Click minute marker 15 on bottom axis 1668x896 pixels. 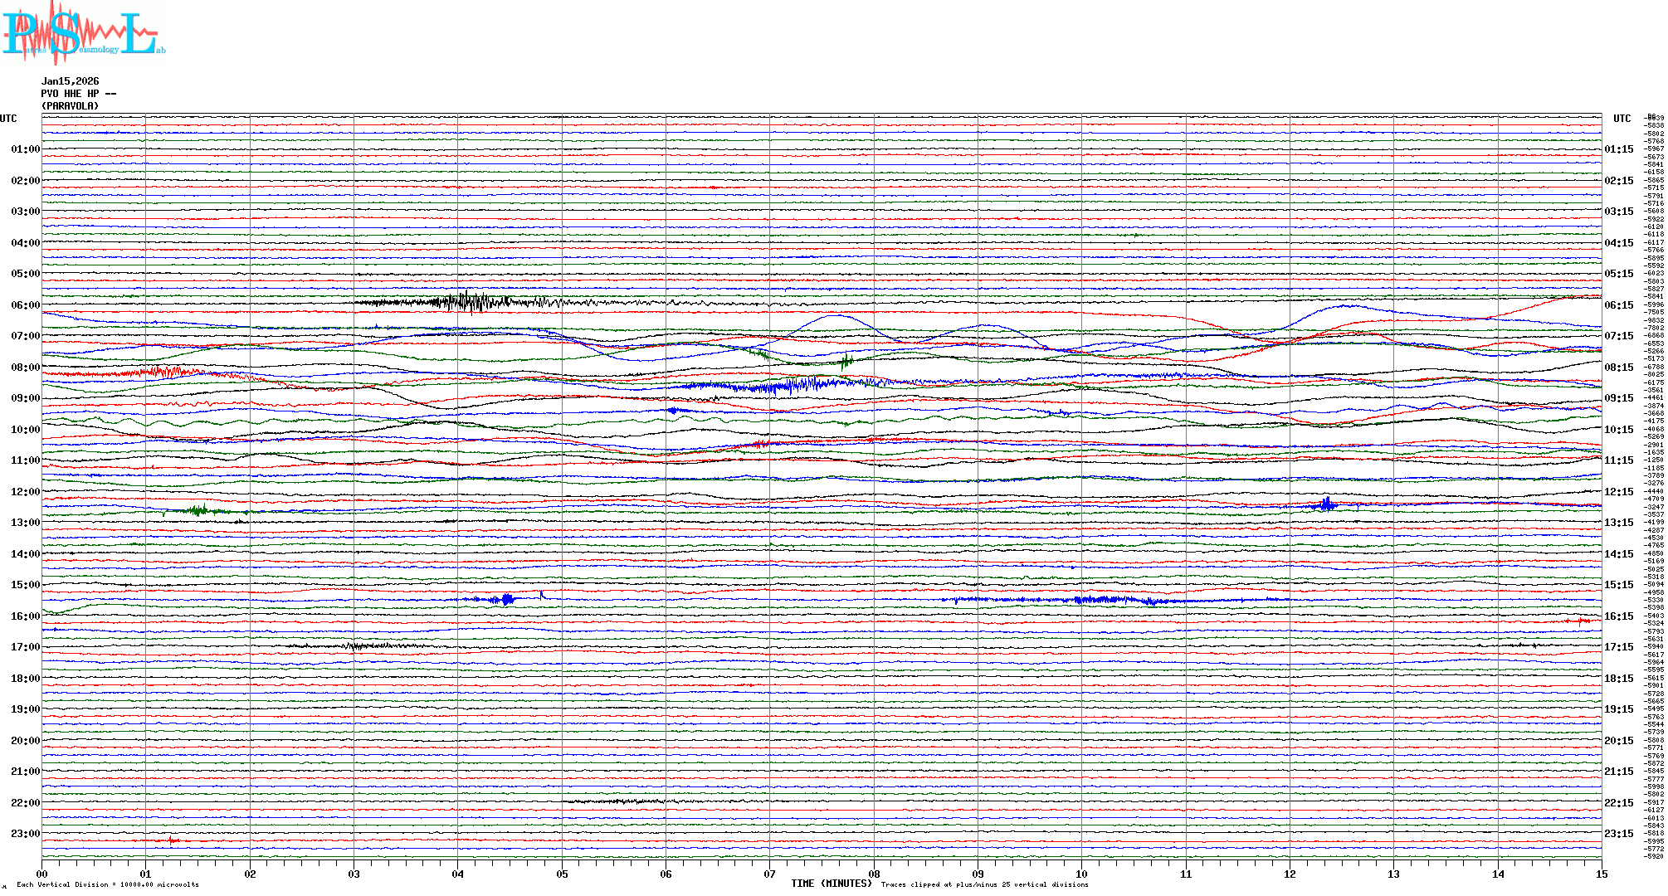[x=1602, y=874]
